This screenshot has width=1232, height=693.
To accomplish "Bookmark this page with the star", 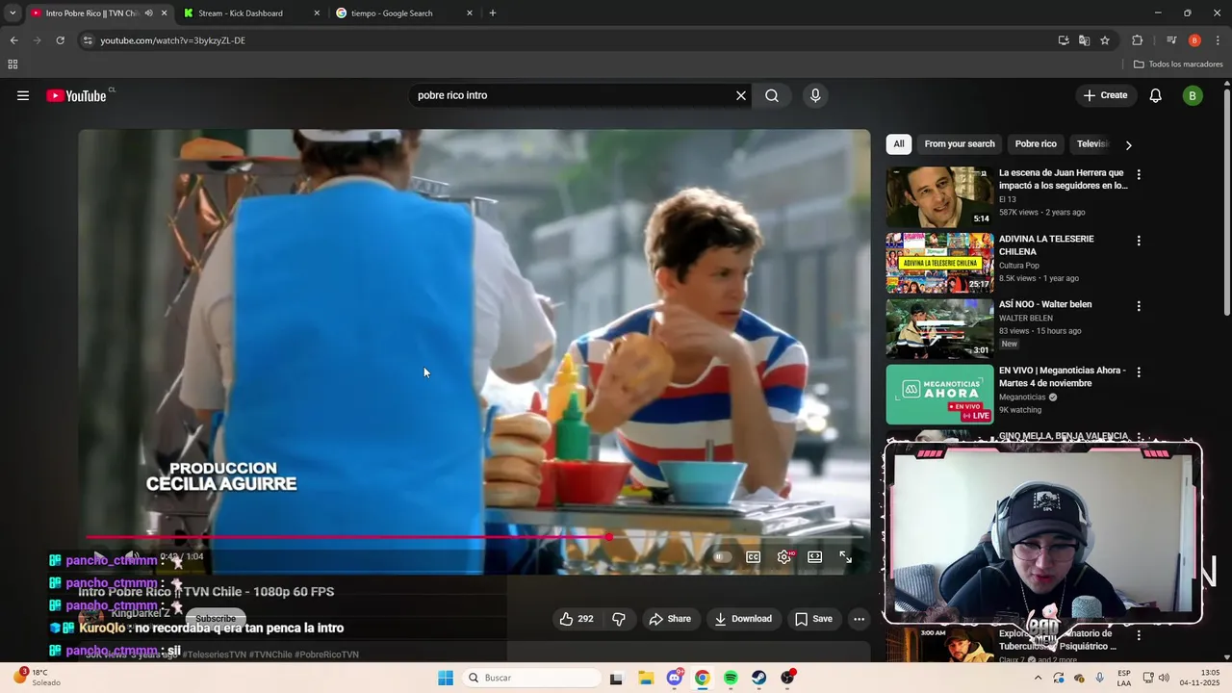I will [1105, 40].
